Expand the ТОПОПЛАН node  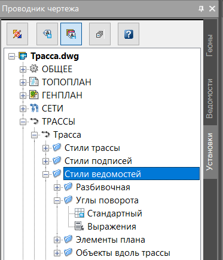pyautogui.click(x=23, y=82)
